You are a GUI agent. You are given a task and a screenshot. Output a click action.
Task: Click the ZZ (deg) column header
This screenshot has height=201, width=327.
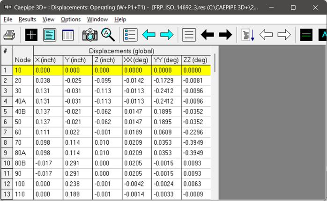point(195,60)
